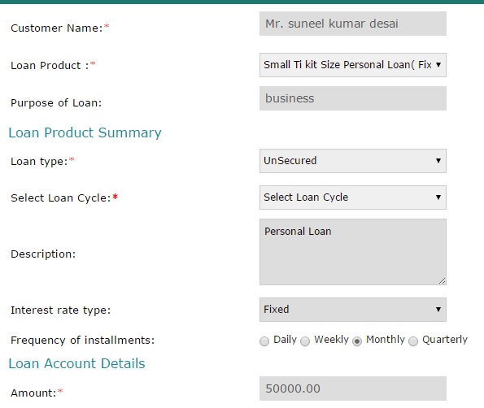Click the Description text area
Image resolution: width=484 pixels, height=408 pixels.
pos(353,252)
